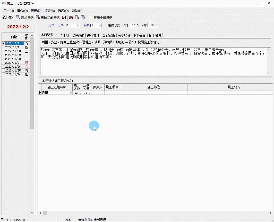This screenshot has width=274, height=222.
Task: Open the 下午 afternoon weather dropdown
Action: [100, 25]
